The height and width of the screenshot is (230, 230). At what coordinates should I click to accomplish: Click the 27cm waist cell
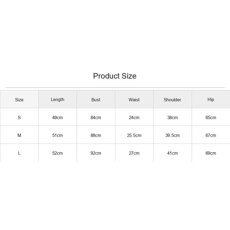134,153
